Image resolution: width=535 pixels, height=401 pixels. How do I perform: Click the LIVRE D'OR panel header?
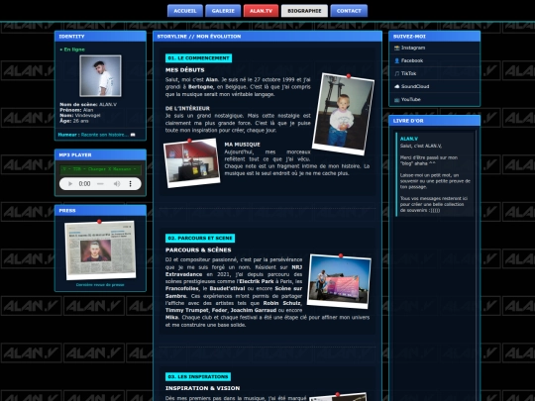coord(434,121)
